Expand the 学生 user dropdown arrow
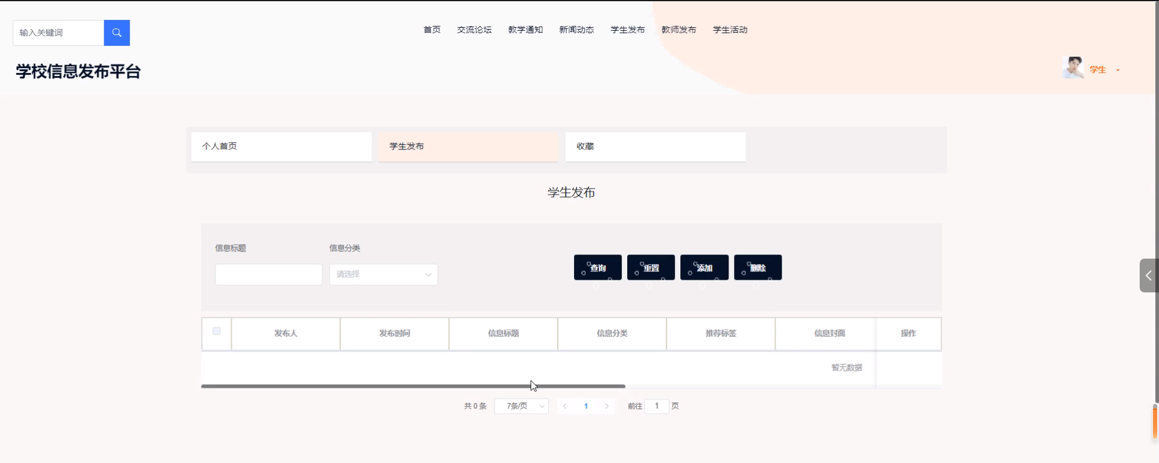Viewport: 1159px width, 463px height. coord(1118,71)
